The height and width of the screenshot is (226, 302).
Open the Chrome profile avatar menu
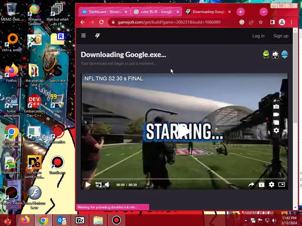(282, 22)
